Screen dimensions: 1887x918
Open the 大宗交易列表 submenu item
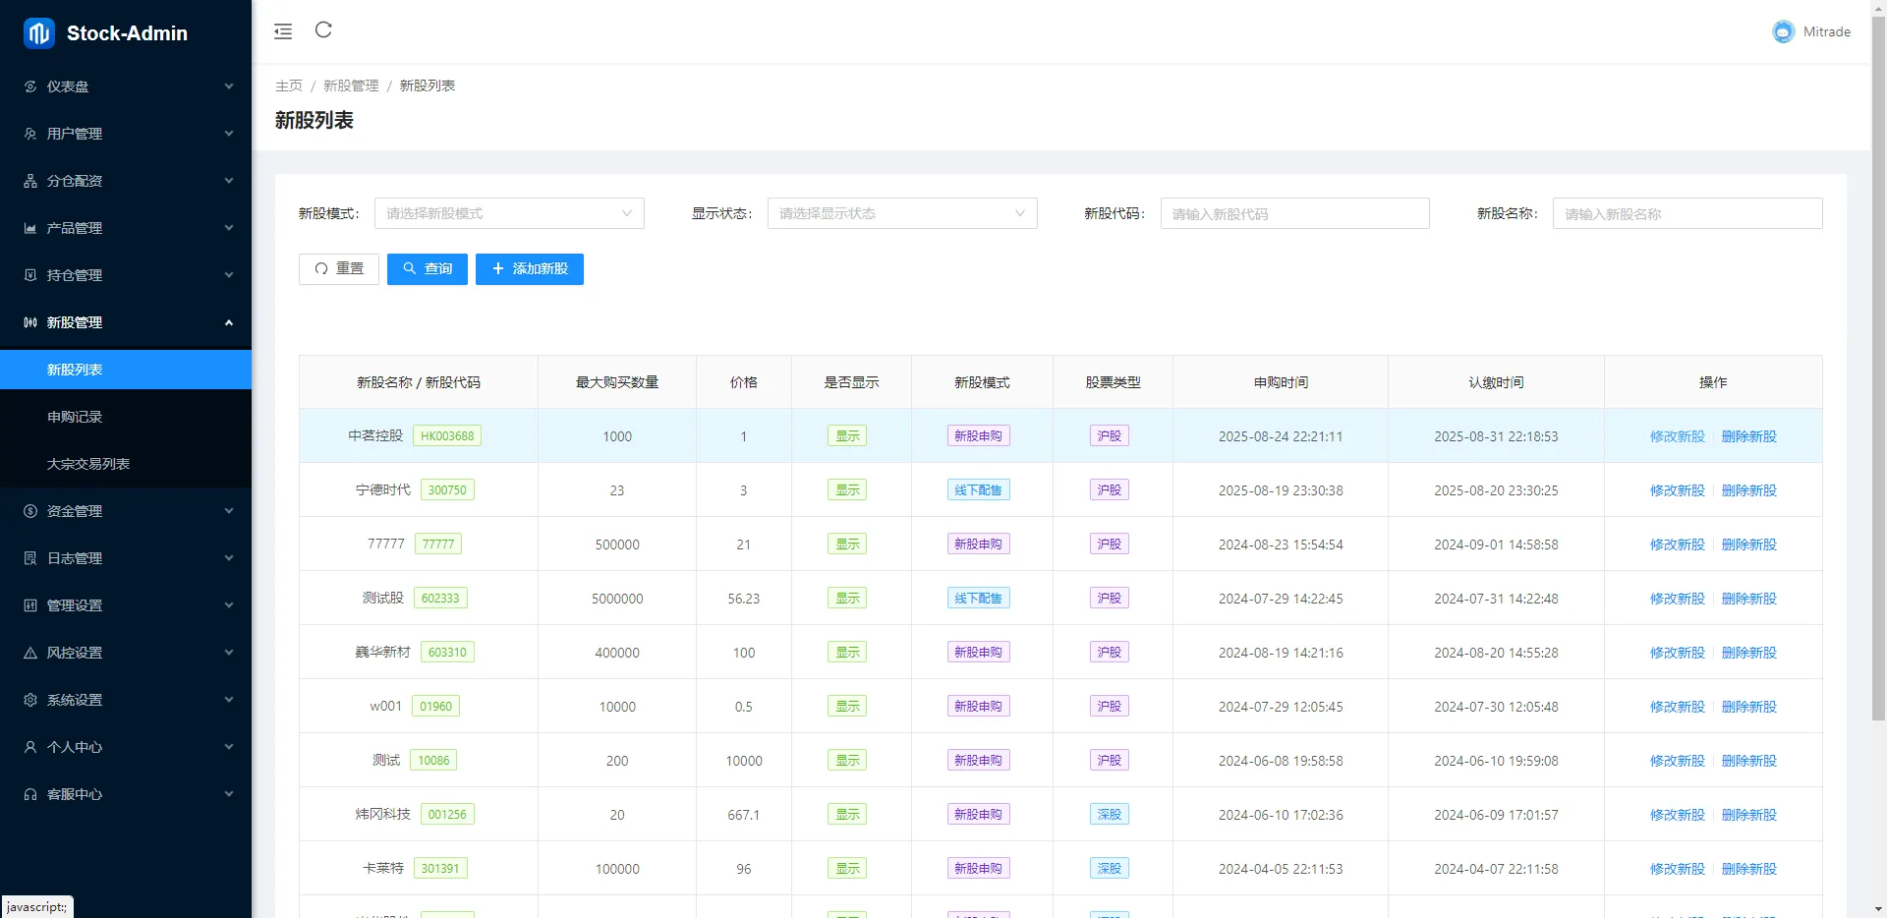click(x=88, y=464)
